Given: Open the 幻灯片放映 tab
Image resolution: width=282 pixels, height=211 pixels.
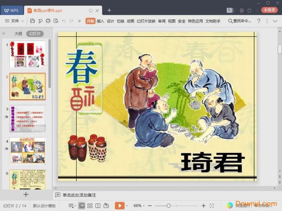Looking at the screenshot, I should pos(146,21).
